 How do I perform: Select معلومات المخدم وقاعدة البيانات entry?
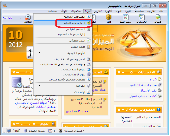[63, 79]
